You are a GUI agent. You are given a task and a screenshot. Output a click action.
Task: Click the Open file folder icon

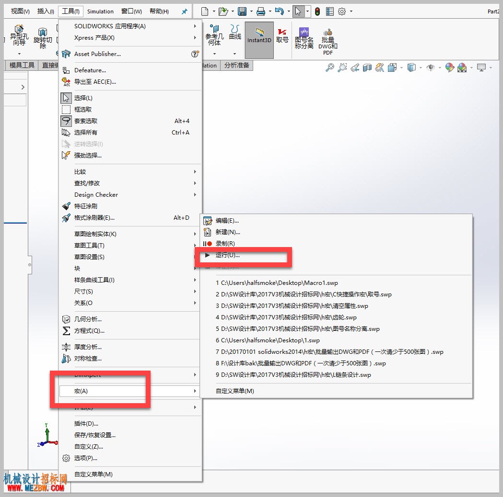click(x=223, y=11)
